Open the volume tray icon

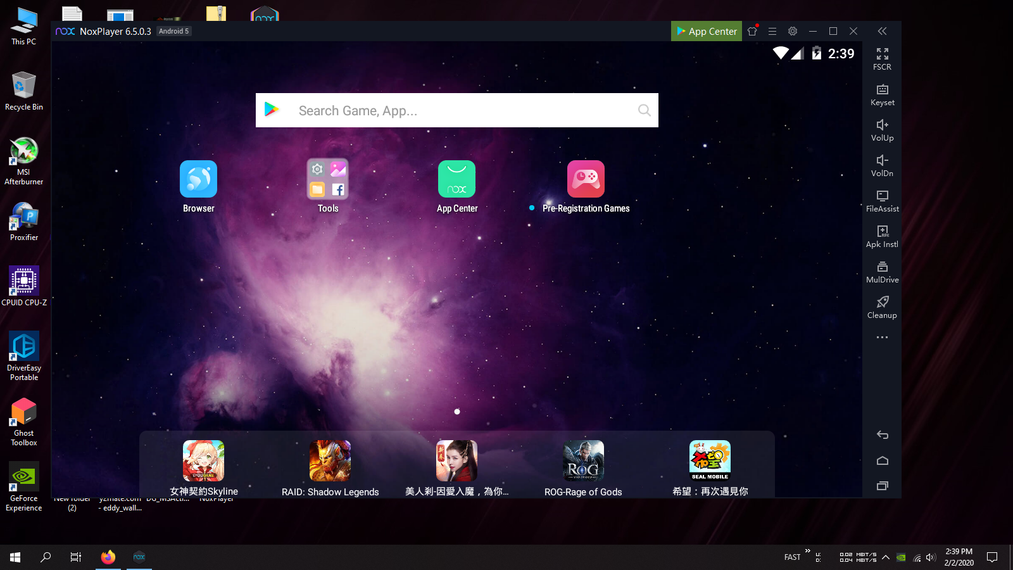[x=931, y=558]
